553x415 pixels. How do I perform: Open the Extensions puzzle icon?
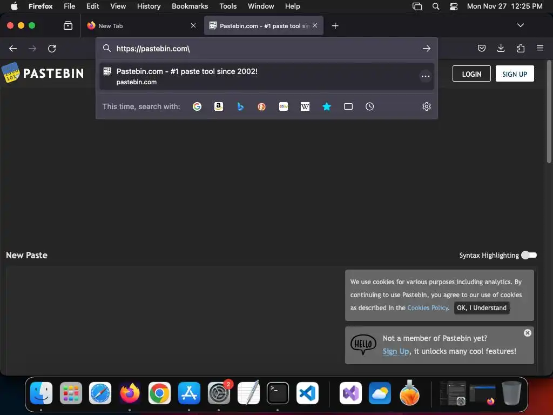pos(521,48)
